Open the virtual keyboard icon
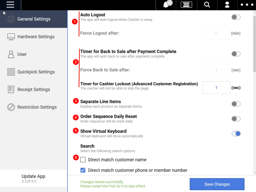 (186, 5)
